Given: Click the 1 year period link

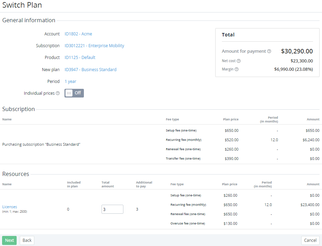Looking at the screenshot, I should pos(70,82).
